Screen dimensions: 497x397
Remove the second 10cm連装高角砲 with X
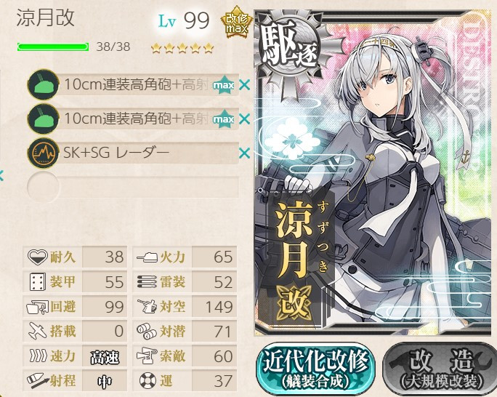(x=244, y=119)
